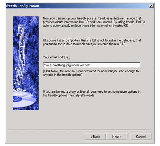Screen dimensions: 160x146
Task: Click empty title bar area left of close button
Action: pyautogui.click(x=94, y=6)
